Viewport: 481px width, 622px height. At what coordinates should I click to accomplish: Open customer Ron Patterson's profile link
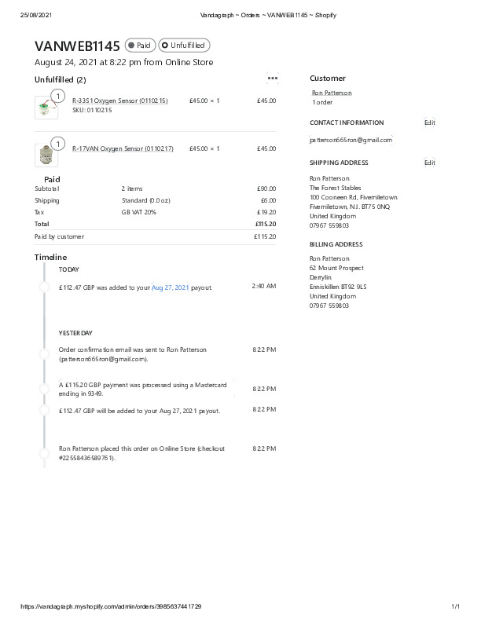pos(332,93)
